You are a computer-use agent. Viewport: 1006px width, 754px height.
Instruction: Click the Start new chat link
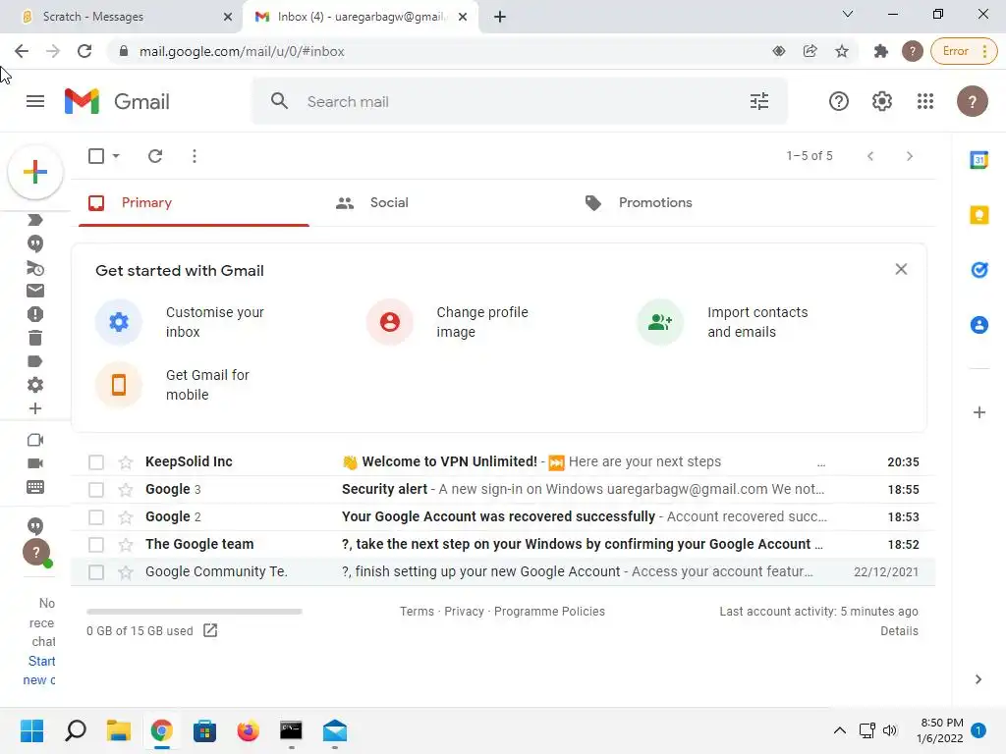39,671
